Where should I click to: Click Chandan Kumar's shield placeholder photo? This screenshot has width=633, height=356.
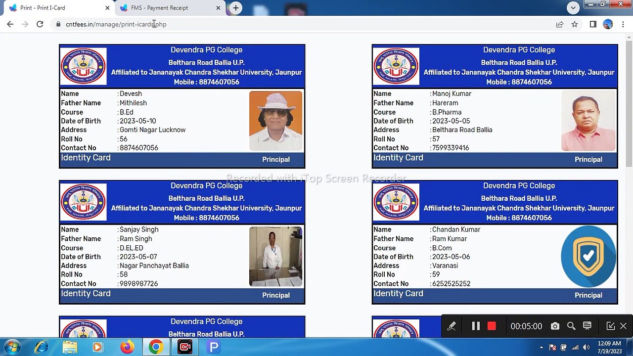click(588, 257)
